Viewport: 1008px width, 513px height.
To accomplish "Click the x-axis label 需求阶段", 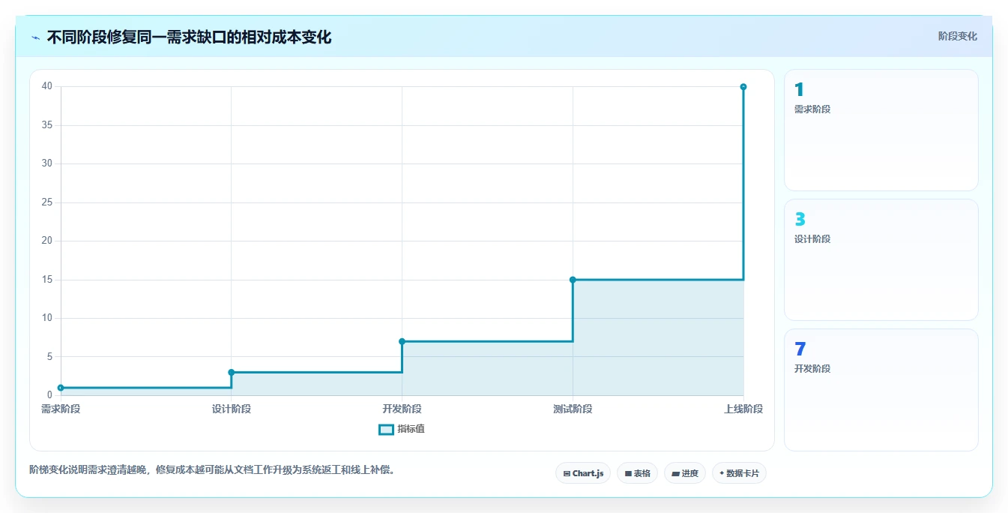I will pyautogui.click(x=61, y=409).
